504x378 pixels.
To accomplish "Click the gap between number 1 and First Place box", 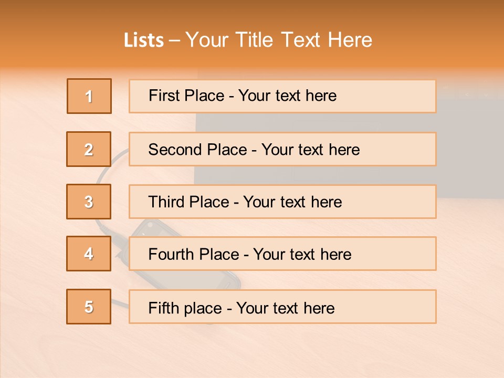I will [x=120, y=96].
